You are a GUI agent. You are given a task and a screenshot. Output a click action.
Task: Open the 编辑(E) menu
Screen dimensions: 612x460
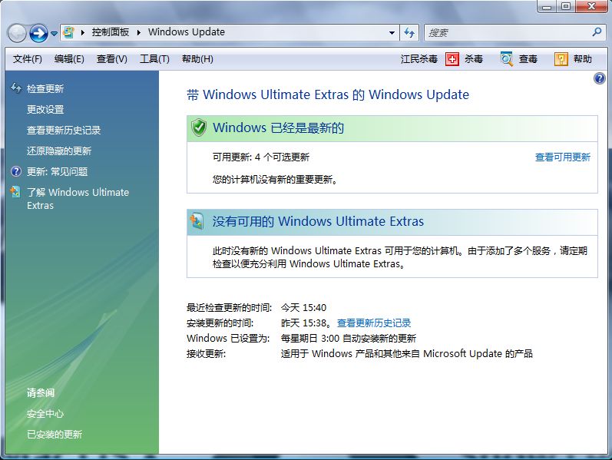tap(69, 59)
